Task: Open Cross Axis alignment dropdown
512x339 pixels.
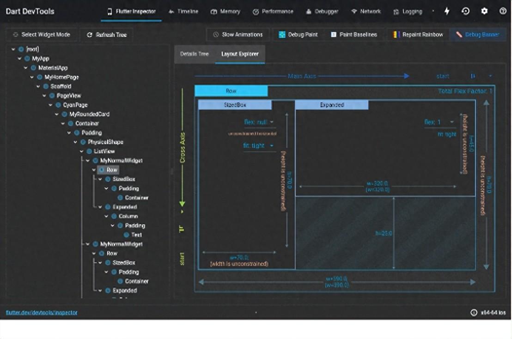Action: 182,238
